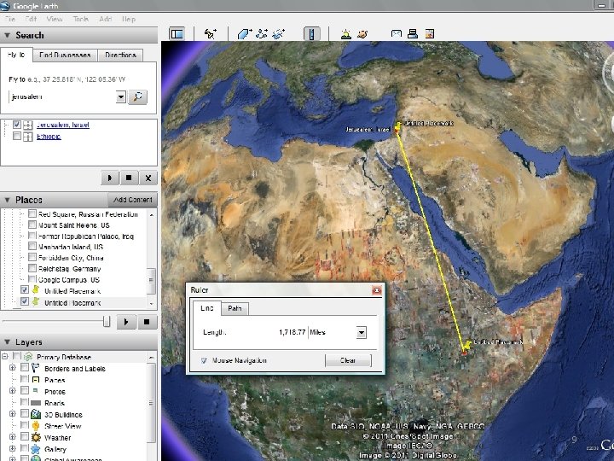Image resolution: width=614 pixels, height=461 pixels.
Task: Close the Ruler dialog
Action: 377,290
